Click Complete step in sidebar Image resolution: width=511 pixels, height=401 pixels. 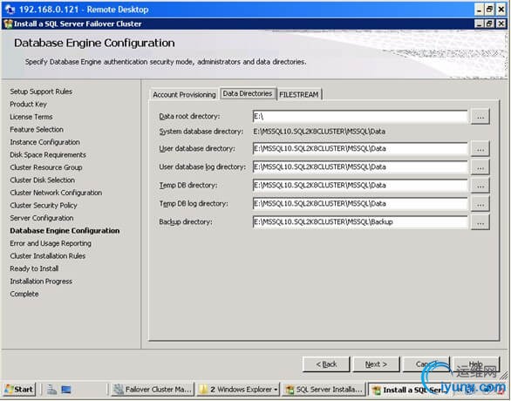[x=24, y=294]
